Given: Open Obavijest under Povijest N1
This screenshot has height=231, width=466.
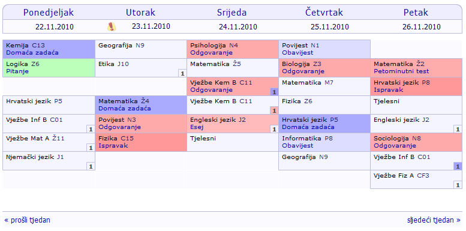Looking at the screenshot, I should pyautogui.click(x=297, y=53).
